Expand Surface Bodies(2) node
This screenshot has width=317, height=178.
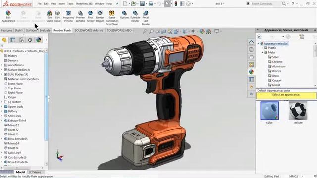point(2,70)
